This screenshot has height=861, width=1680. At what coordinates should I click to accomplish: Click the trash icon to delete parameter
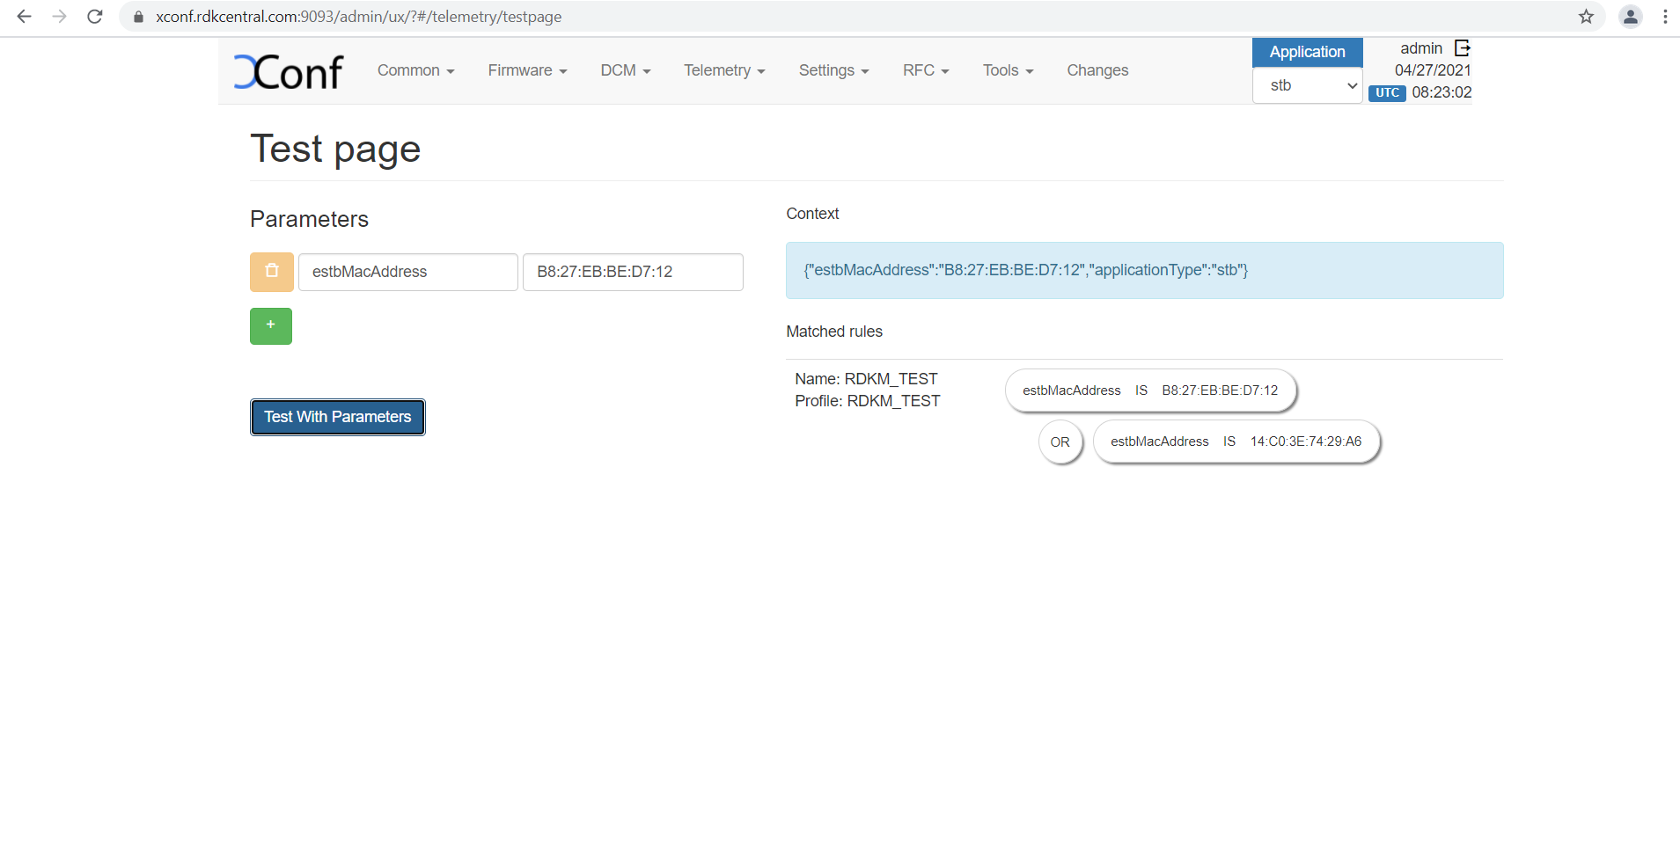271,272
